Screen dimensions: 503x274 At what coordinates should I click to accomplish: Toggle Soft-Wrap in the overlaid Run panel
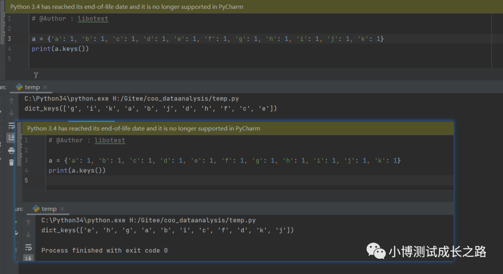28,247
